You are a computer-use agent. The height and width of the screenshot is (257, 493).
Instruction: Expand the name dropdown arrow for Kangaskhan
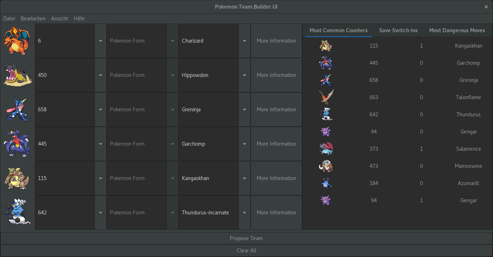coord(245,178)
